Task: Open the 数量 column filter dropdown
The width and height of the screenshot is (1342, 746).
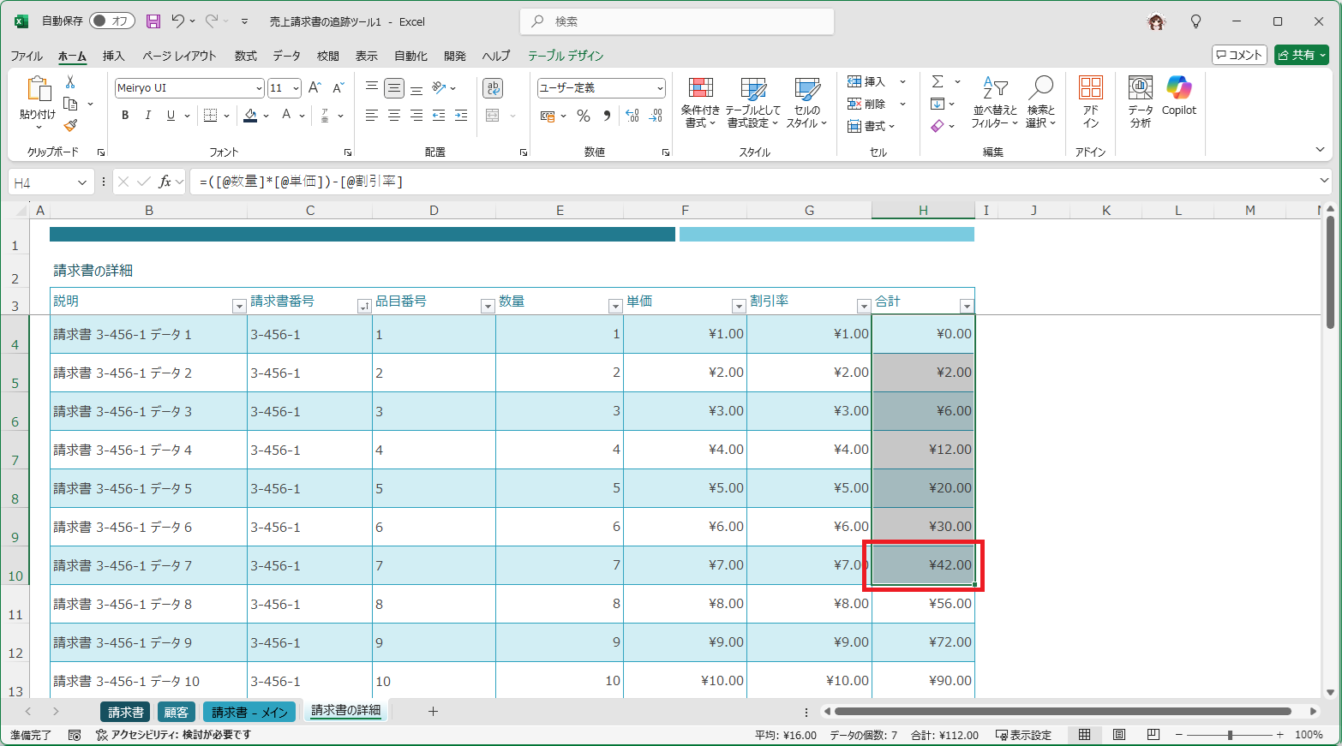Action: tap(615, 306)
